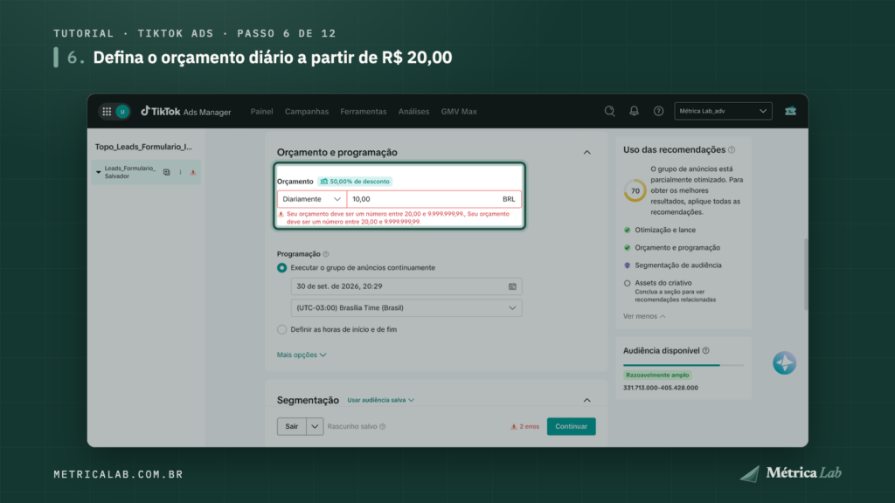This screenshot has height=503, width=895.
Task: Click the 50,00% de desconto badge
Action: [355, 182]
